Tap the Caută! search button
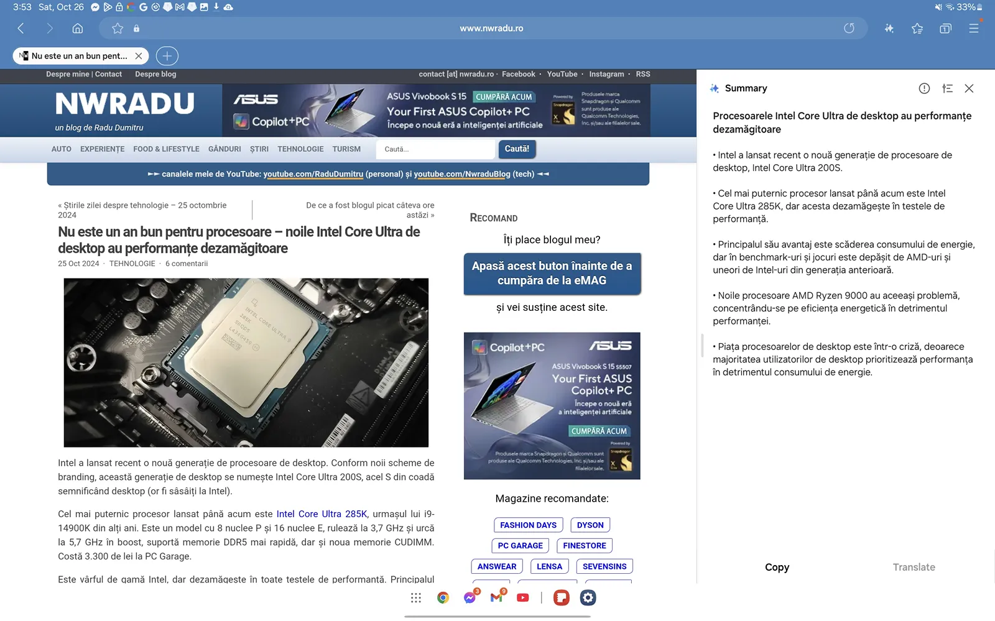This screenshot has width=995, height=621. [517, 149]
